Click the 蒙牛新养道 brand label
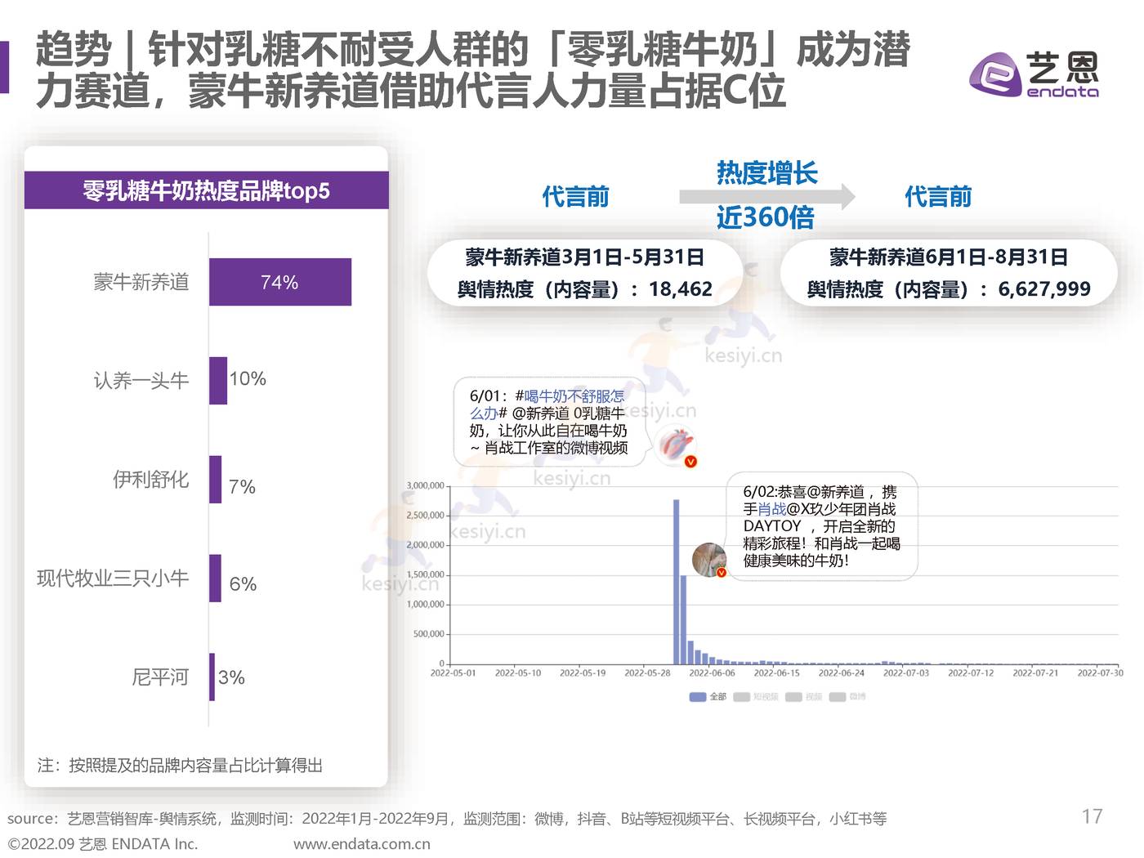The width and height of the screenshot is (1144, 858). (x=141, y=282)
